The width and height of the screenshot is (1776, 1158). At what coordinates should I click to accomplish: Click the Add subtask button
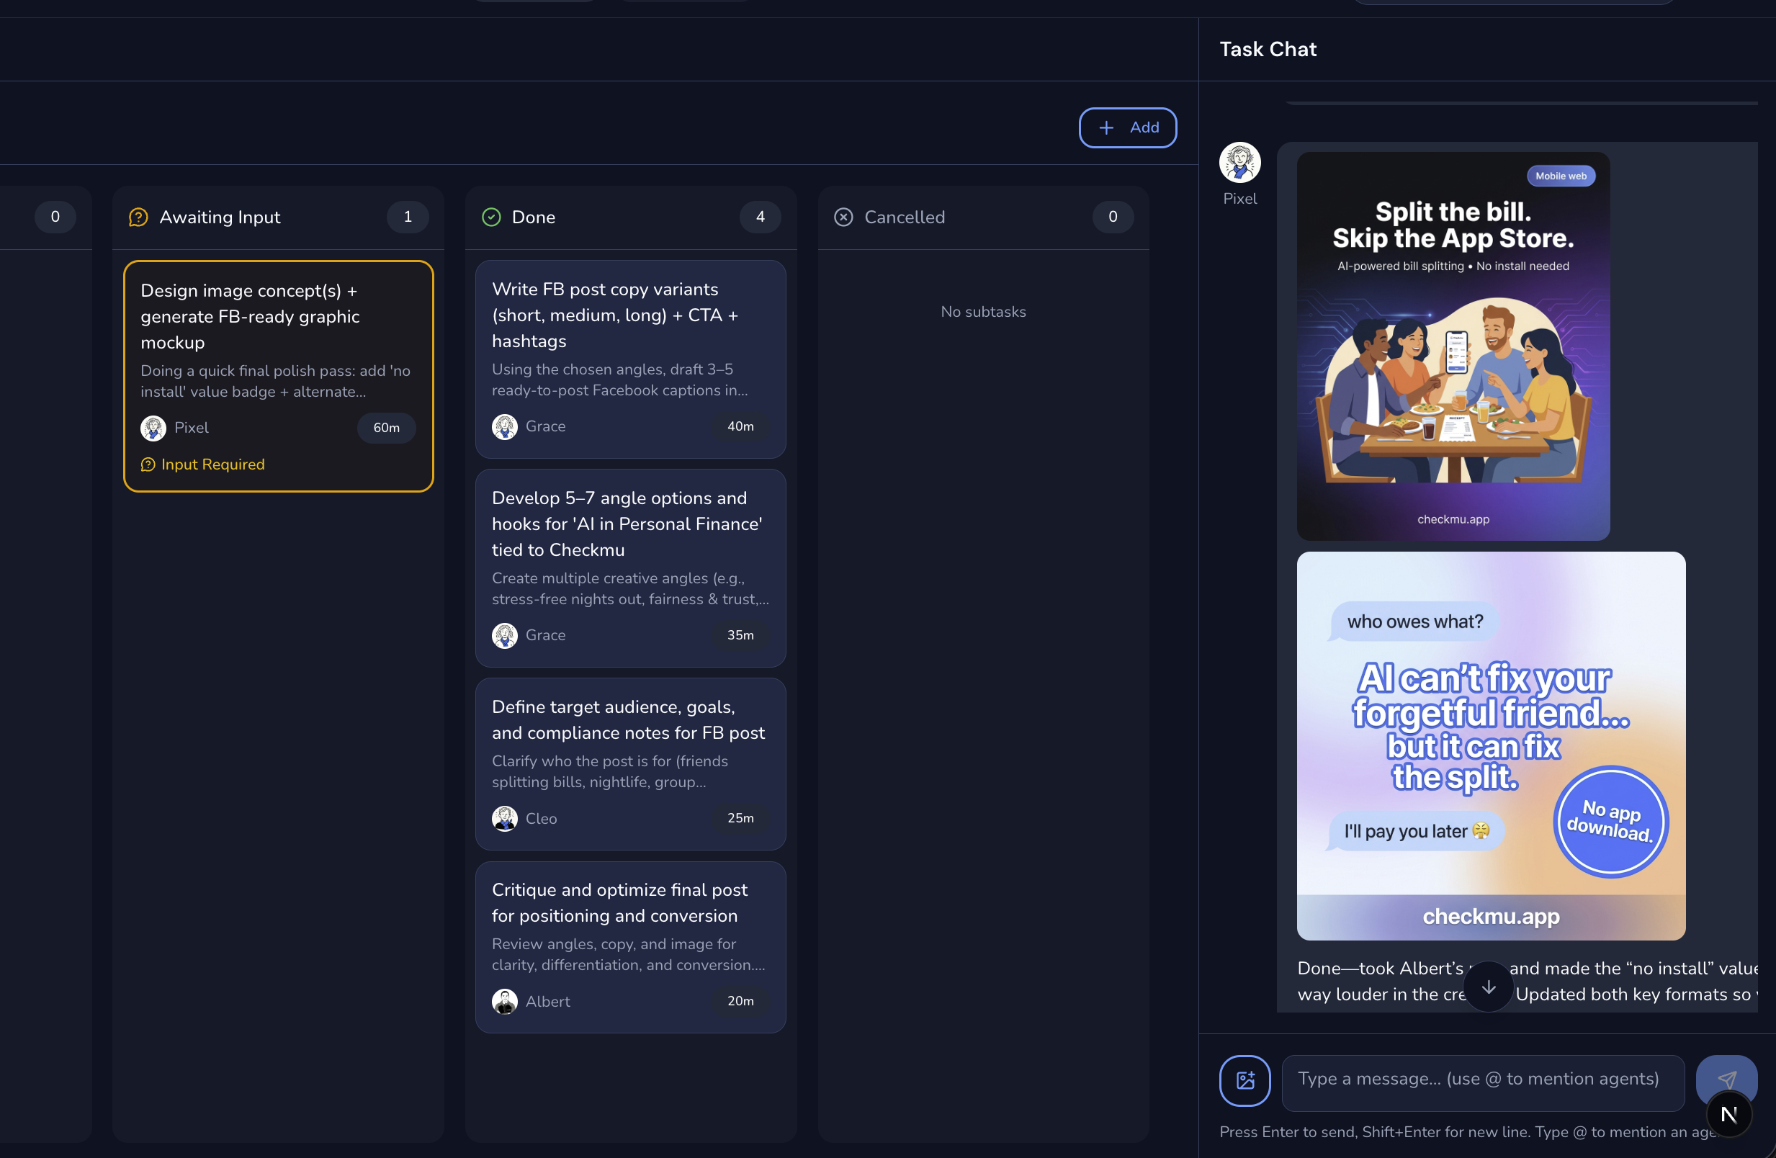pos(1128,127)
